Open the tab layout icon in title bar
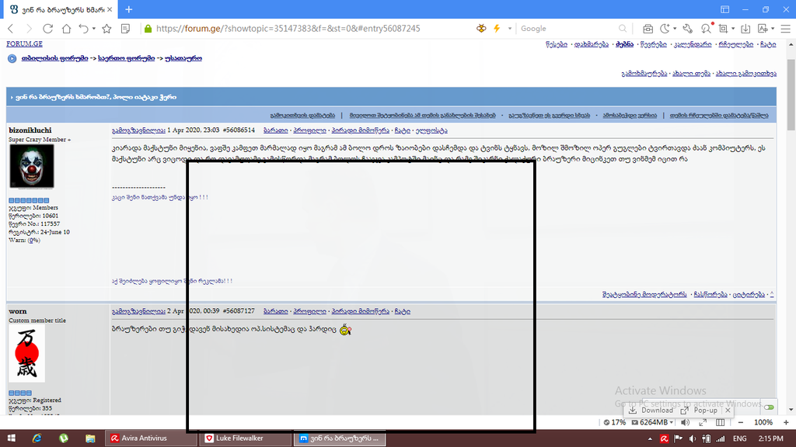 click(725, 9)
